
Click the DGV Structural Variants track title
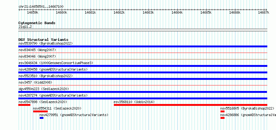43,40
